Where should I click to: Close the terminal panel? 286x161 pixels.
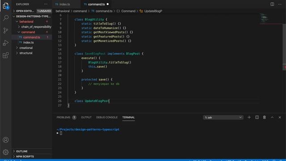click(x=280, y=117)
